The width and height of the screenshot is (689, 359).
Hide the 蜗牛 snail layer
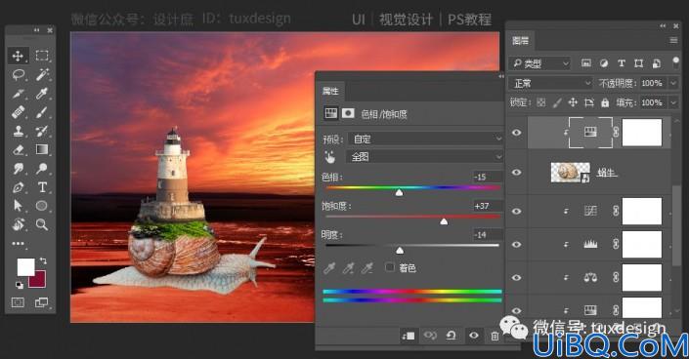click(517, 172)
